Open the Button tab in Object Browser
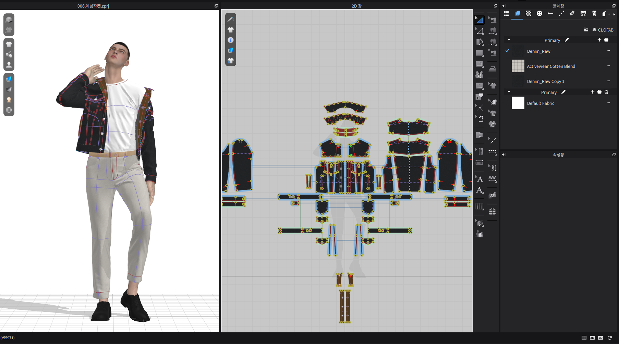This screenshot has width=619, height=344. click(539, 13)
